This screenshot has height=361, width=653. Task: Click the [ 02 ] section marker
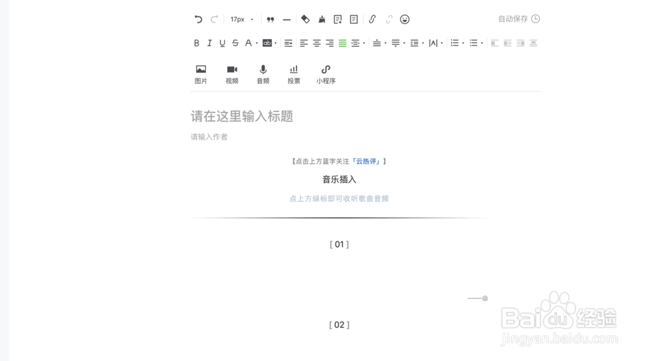[x=340, y=325]
